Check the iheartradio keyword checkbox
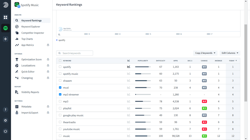The width and height of the screenshot is (250, 140). pyautogui.click(x=60, y=122)
